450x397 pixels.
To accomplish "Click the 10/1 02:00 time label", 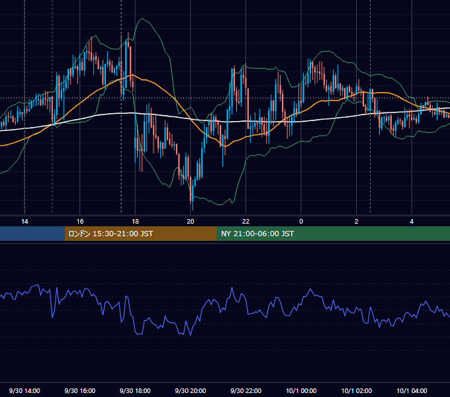I will pos(357,390).
